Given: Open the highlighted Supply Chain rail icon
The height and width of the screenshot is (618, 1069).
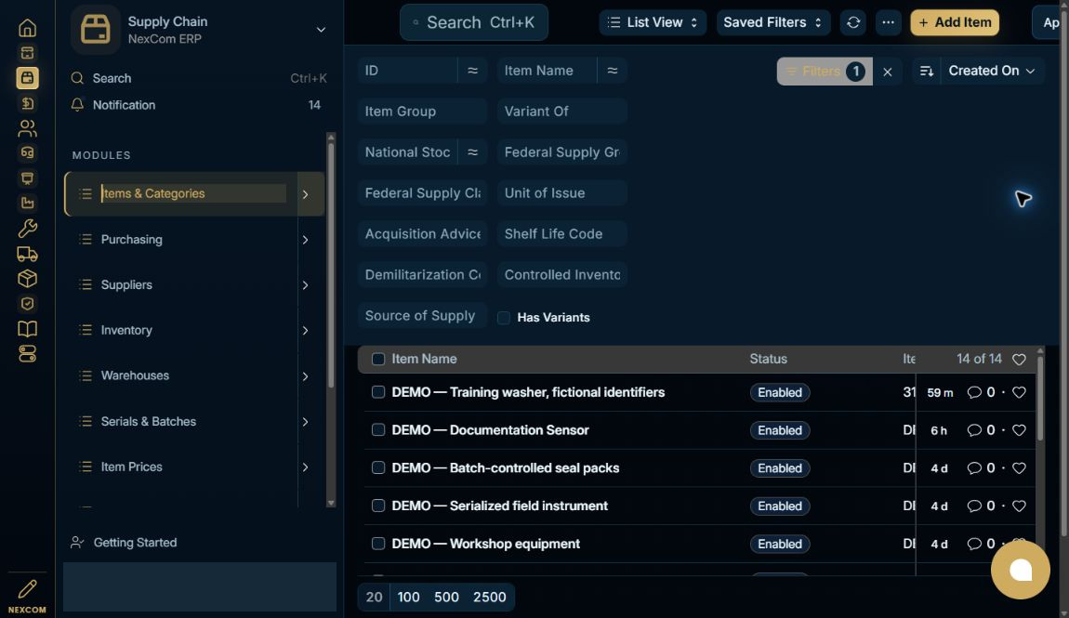Looking at the screenshot, I should click(x=27, y=78).
